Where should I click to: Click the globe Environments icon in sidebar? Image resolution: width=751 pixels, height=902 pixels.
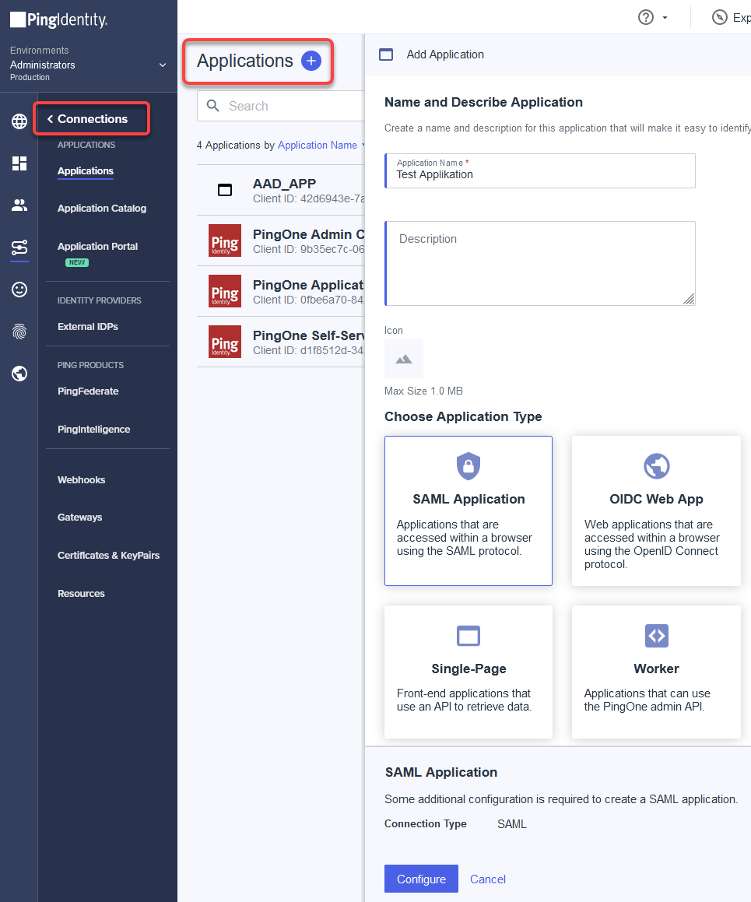pos(19,121)
